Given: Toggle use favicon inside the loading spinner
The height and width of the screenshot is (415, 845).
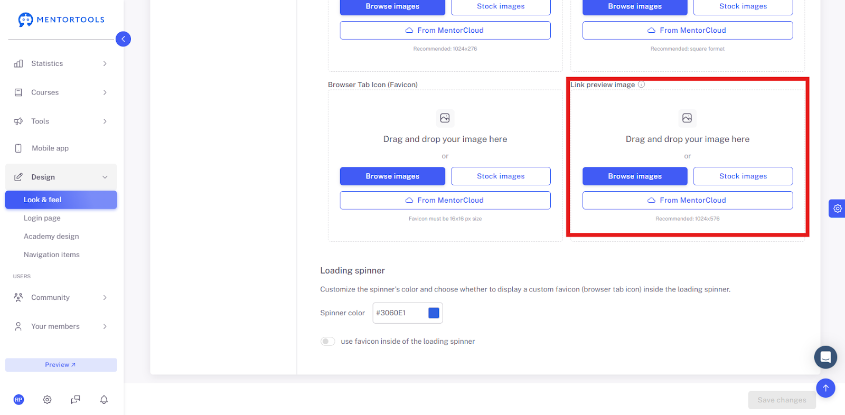Looking at the screenshot, I should pos(328,342).
